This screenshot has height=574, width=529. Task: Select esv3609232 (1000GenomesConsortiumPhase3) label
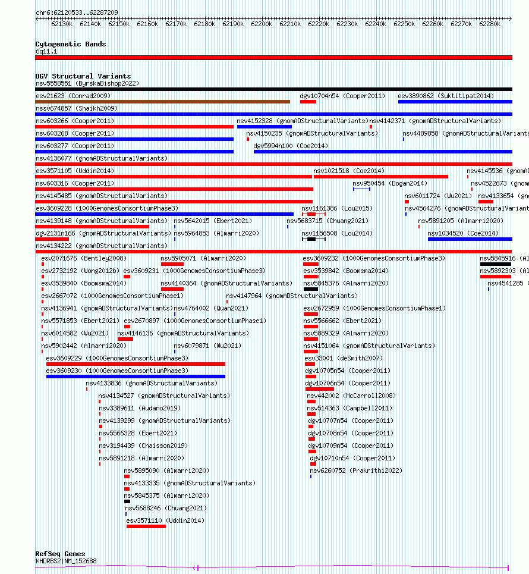tap(374, 258)
